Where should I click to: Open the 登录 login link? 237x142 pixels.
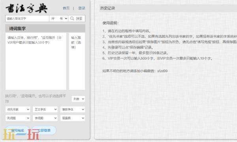point(82,8)
